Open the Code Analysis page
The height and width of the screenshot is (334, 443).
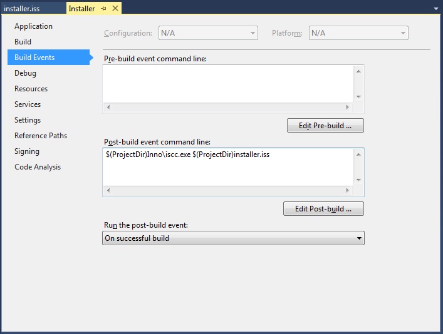38,167
